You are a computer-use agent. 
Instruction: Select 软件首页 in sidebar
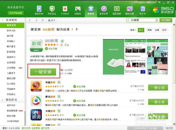12,25
